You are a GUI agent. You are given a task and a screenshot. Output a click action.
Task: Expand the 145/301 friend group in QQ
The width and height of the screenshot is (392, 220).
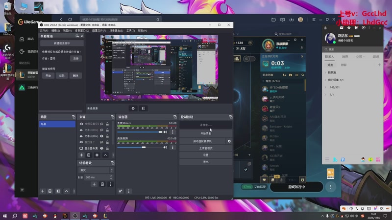[325, 88]
